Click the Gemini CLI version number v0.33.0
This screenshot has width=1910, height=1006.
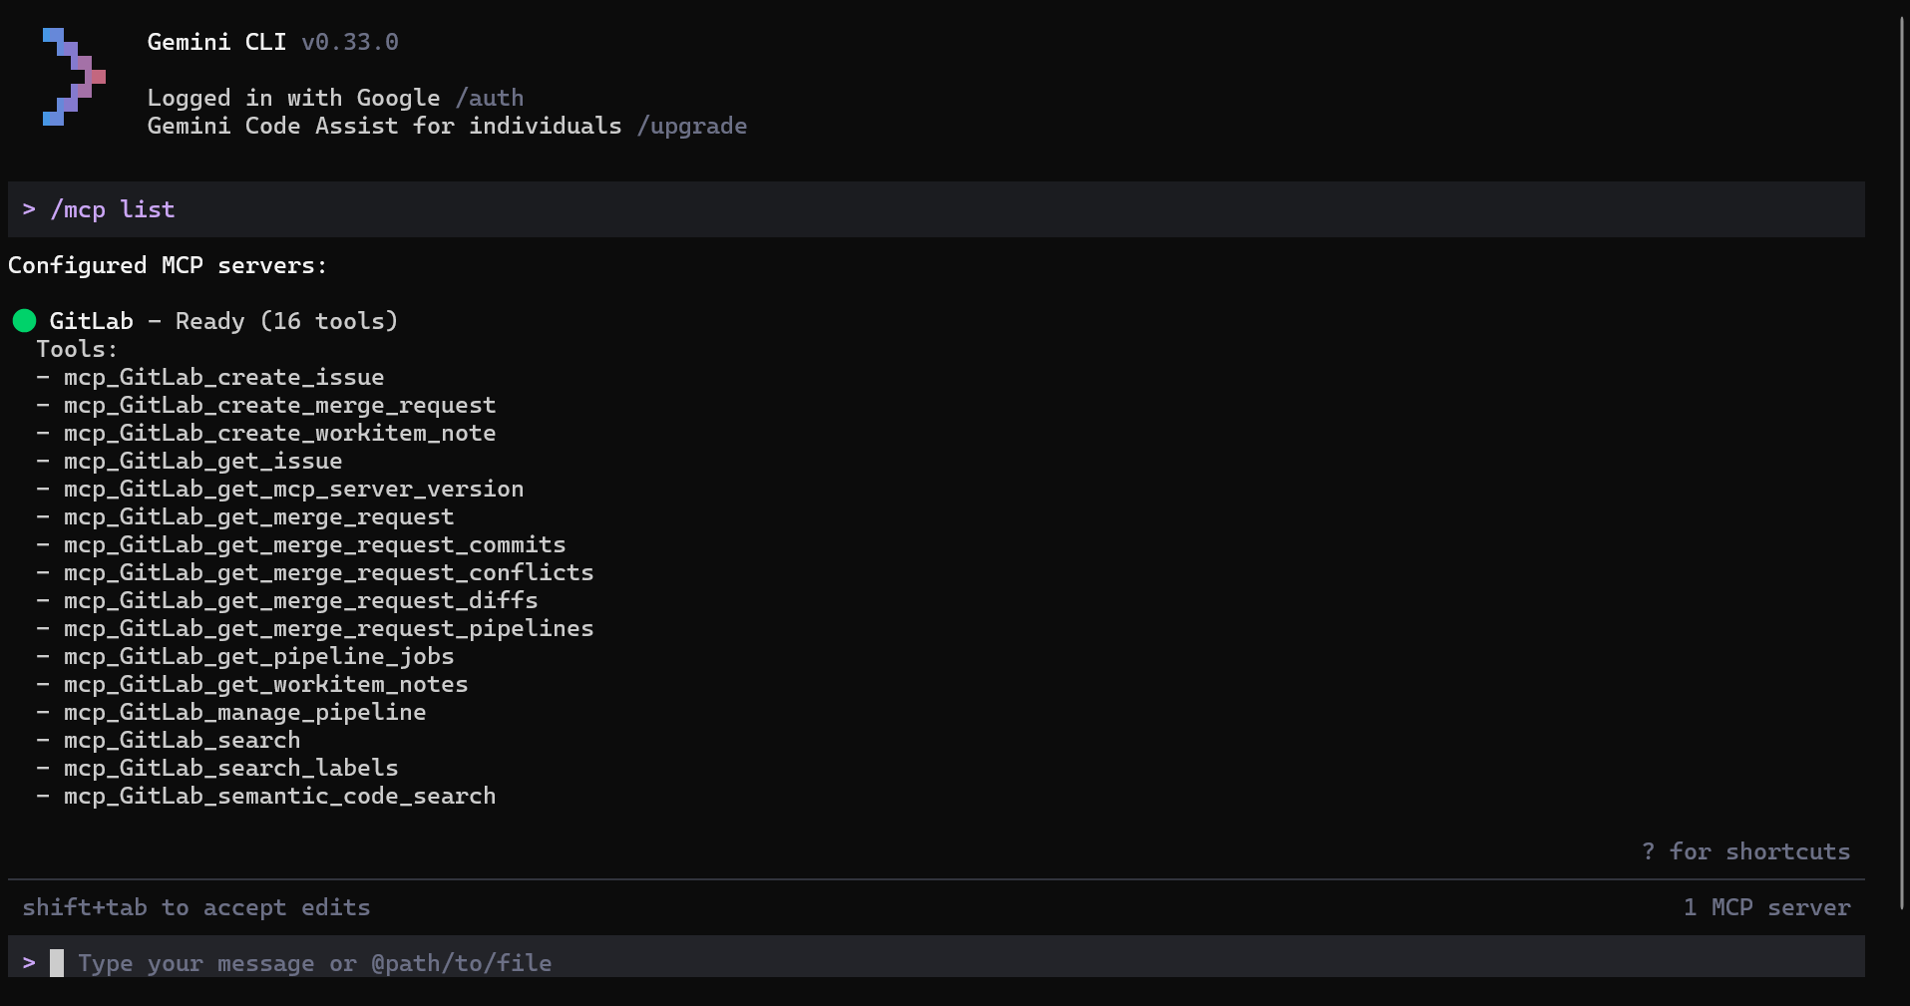[350, 42]
